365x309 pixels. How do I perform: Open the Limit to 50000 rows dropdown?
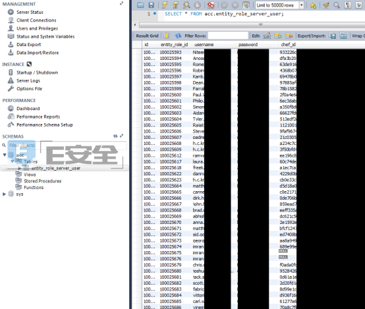(302, 5)
